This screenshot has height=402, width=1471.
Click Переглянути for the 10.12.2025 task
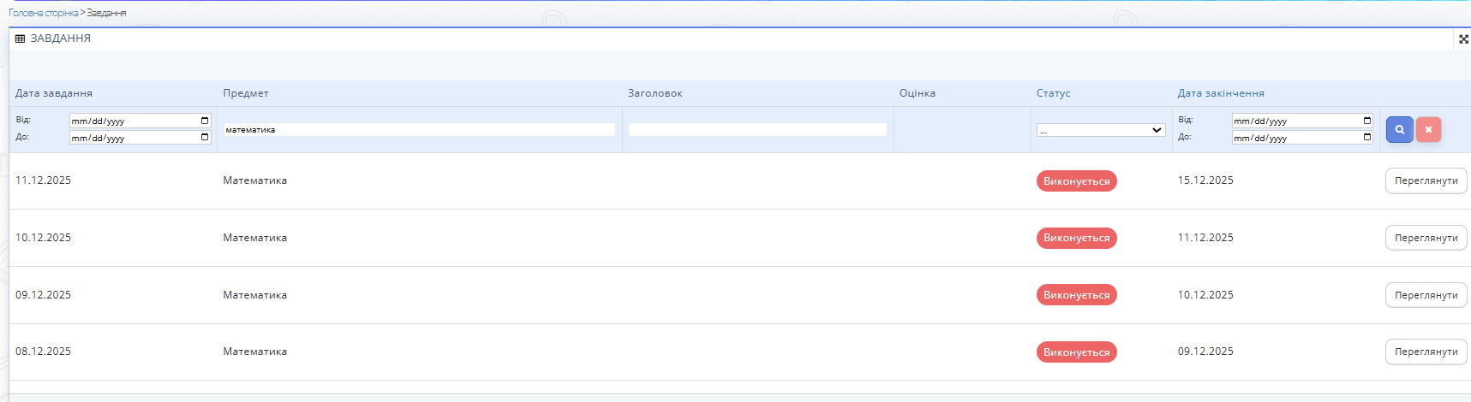(x=1426, y=238)
